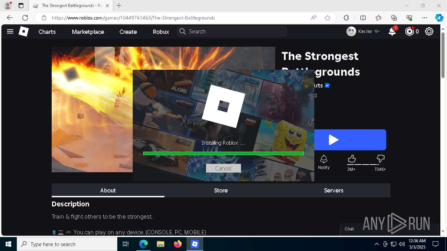This screenshot has width=447, height=251.
Task: Click the browser address bar URL
Action: [133, 18]
